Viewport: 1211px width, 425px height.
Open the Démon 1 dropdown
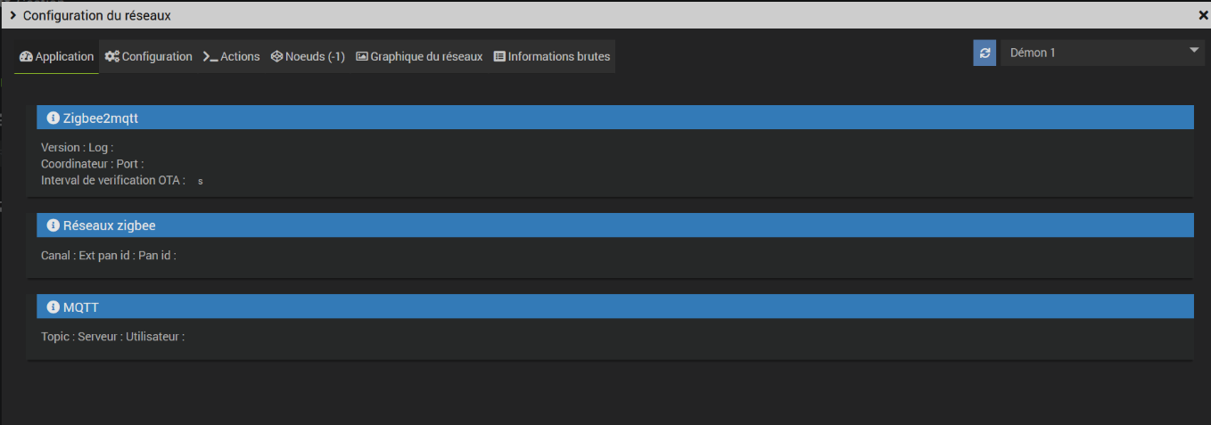pyautogui.click(x=1102, y=53)
